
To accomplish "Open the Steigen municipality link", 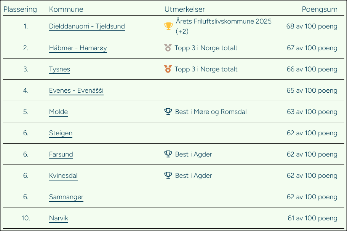I will (61, 133).
